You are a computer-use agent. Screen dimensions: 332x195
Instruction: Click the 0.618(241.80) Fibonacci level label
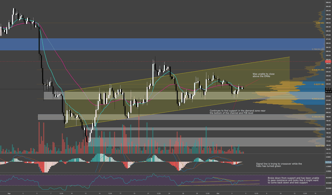point(318,70)
